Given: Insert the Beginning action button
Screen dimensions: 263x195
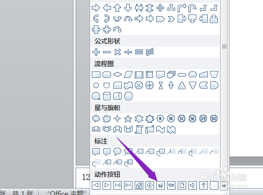Looking at the screenshot, I should (118, 185).
